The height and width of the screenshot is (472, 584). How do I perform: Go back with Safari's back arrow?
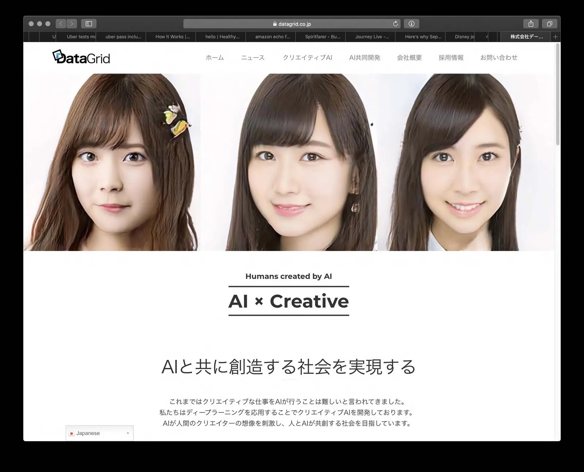pos(61,24)
